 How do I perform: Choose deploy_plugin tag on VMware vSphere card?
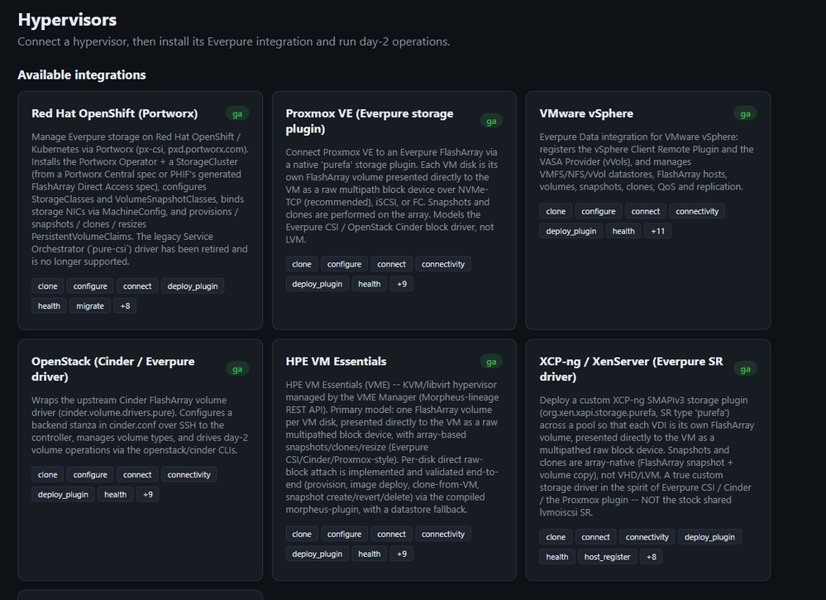point(571,231)
